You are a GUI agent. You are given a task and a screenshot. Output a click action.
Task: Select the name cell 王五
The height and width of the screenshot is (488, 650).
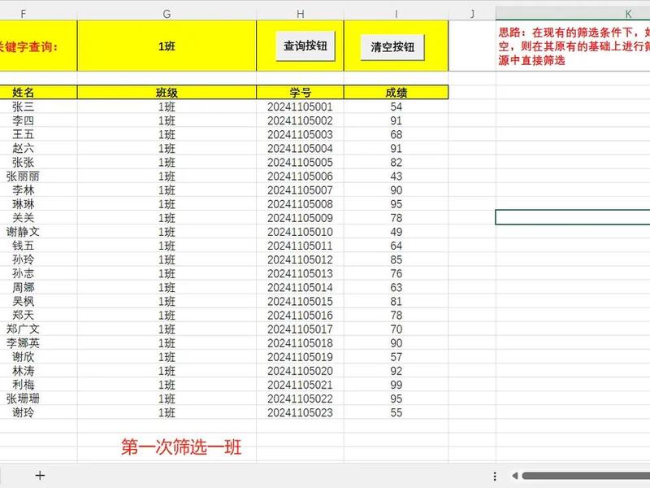[38, 134]
